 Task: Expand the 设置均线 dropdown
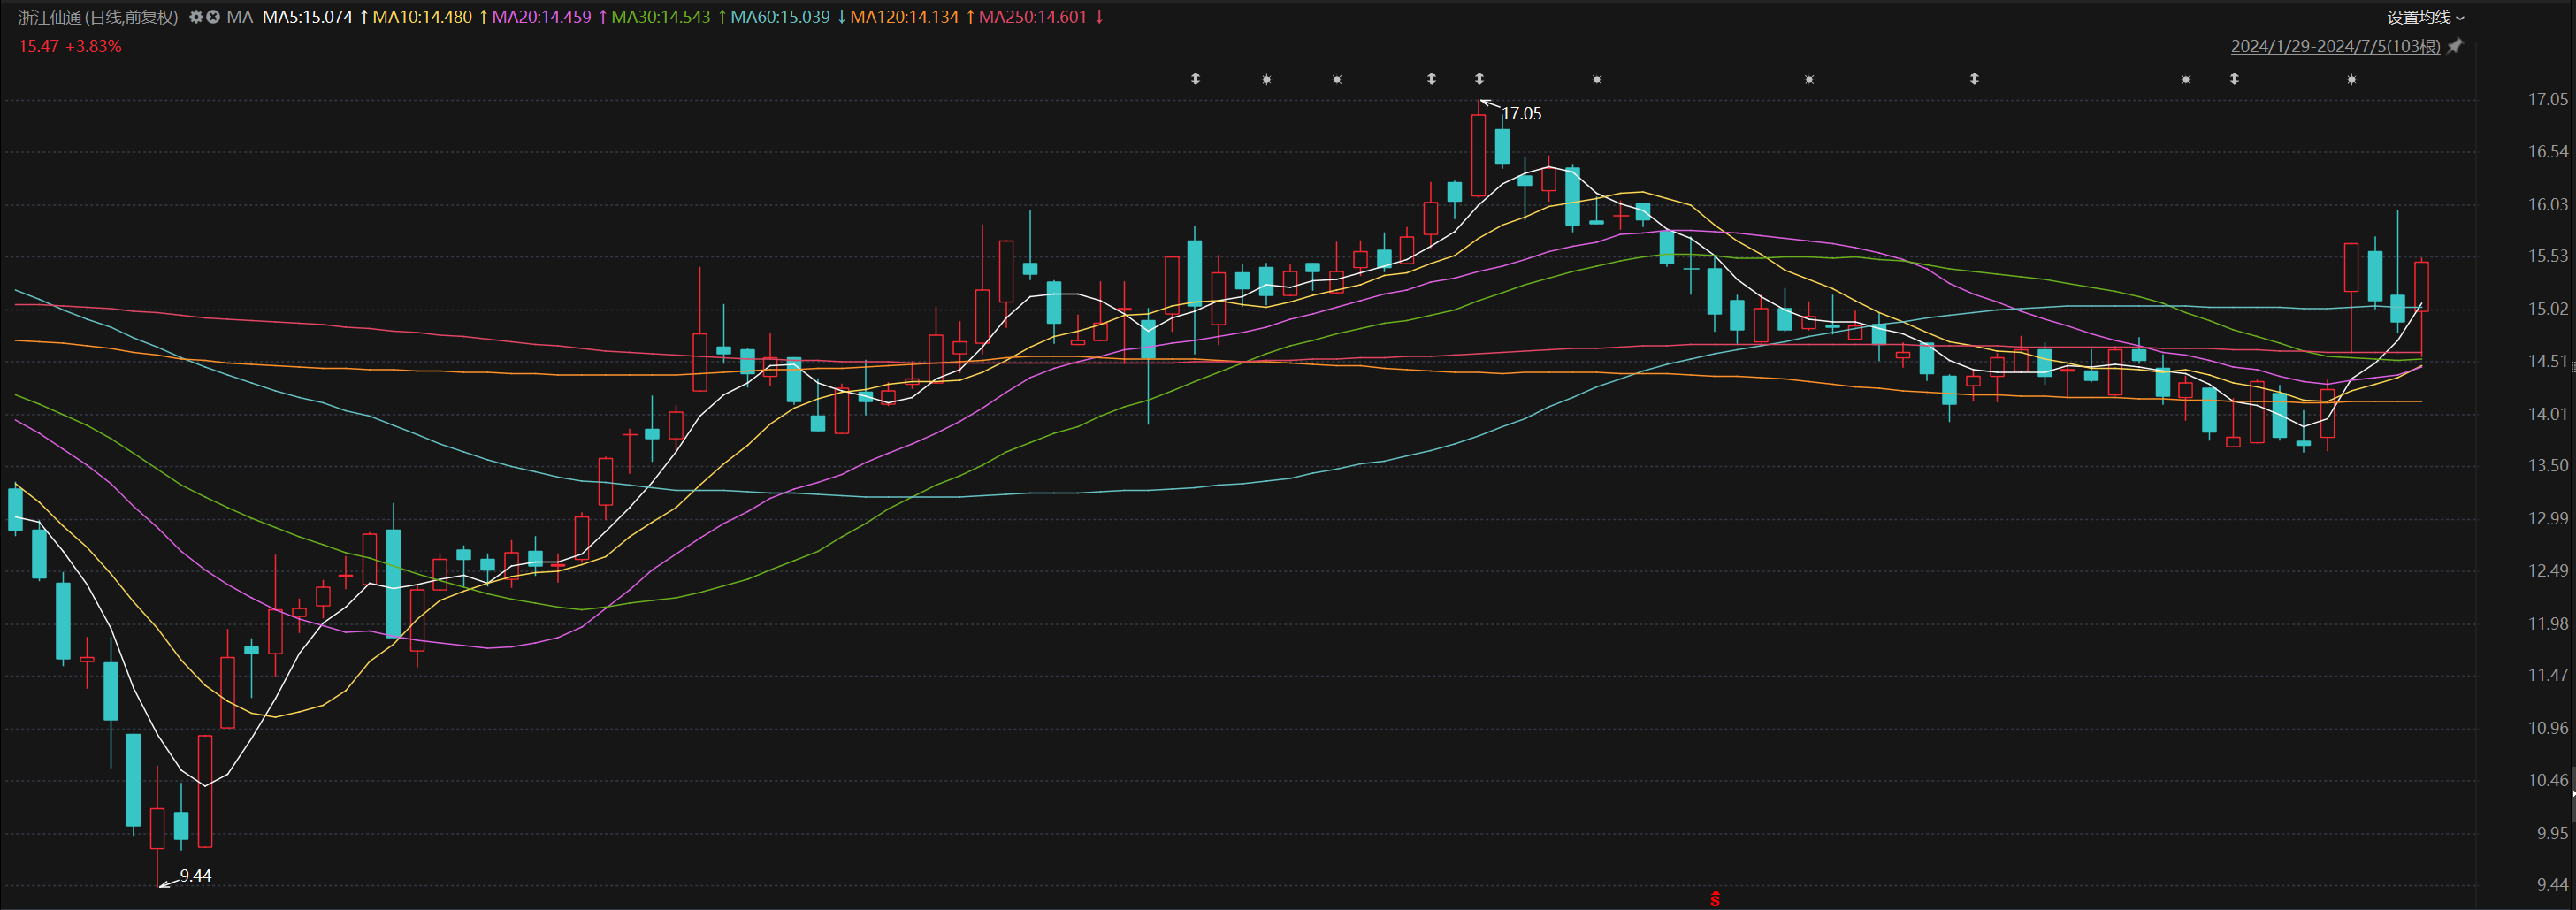point(2425,17)
